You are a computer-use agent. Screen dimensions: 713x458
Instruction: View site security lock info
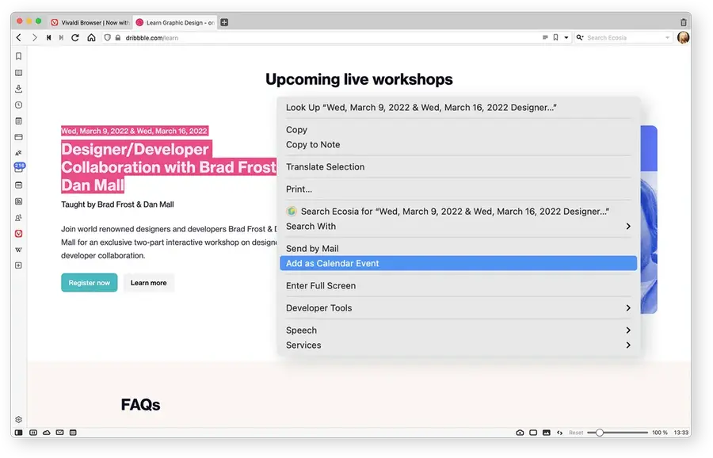(118, 38)
